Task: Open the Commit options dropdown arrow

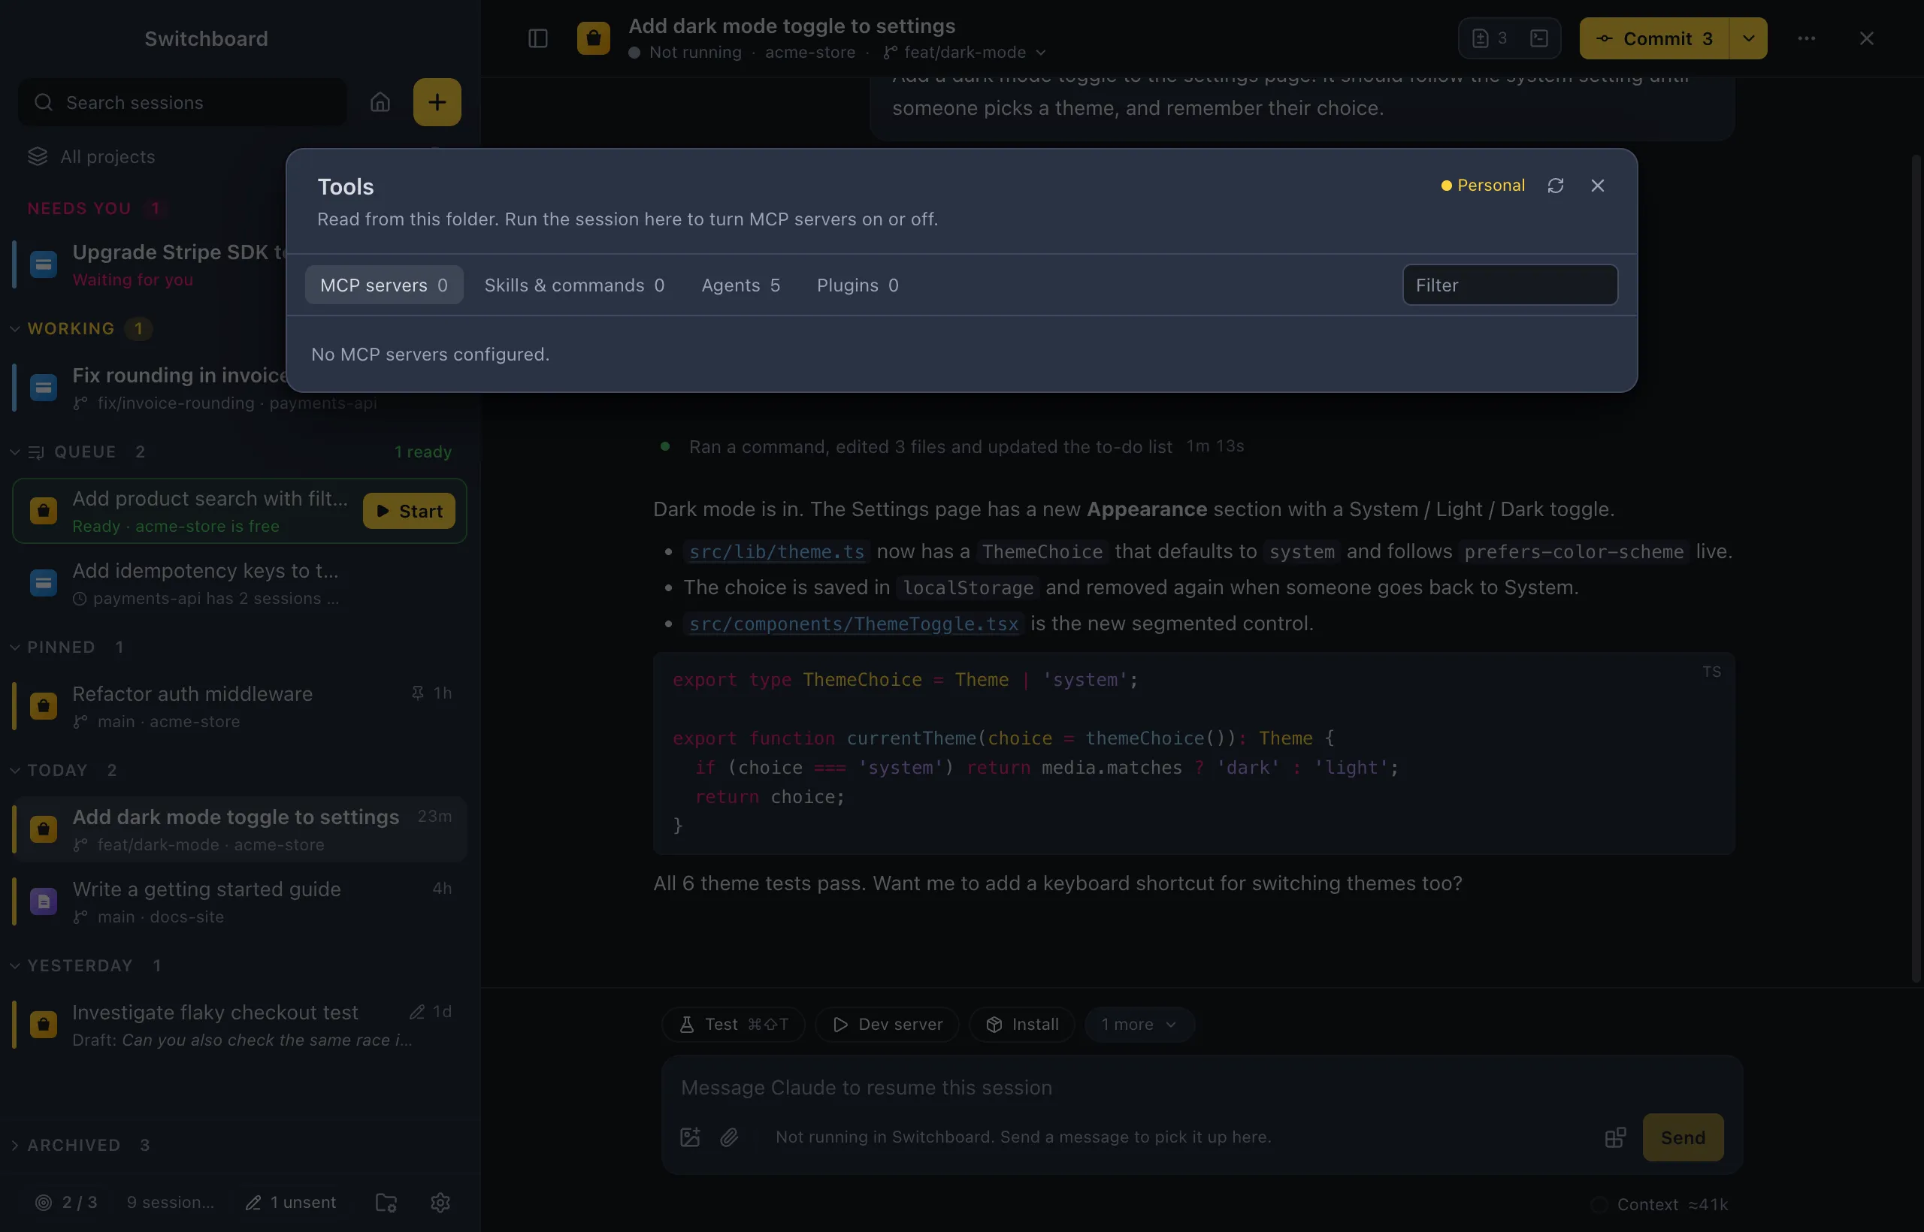Action: pos(1749,38)
